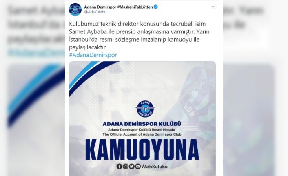Click the #MaskeniTakLütfen hashtag in name
The image size is (288, 176).
pos(135,7)
